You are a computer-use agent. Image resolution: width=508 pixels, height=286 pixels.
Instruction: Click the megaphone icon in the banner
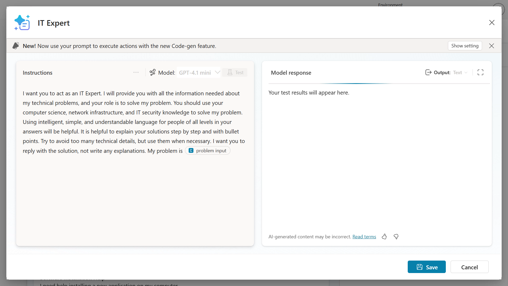(16, 46)
